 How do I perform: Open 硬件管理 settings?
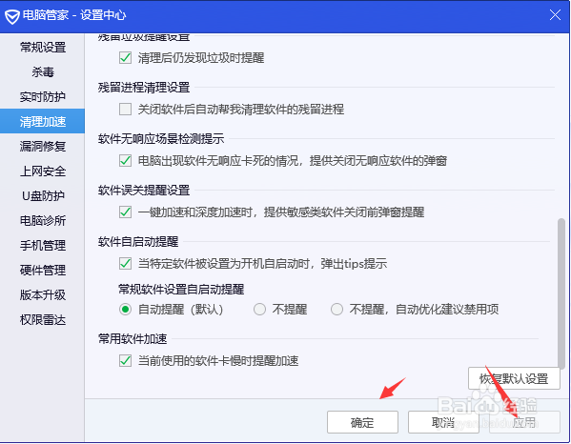pos(43,270)
